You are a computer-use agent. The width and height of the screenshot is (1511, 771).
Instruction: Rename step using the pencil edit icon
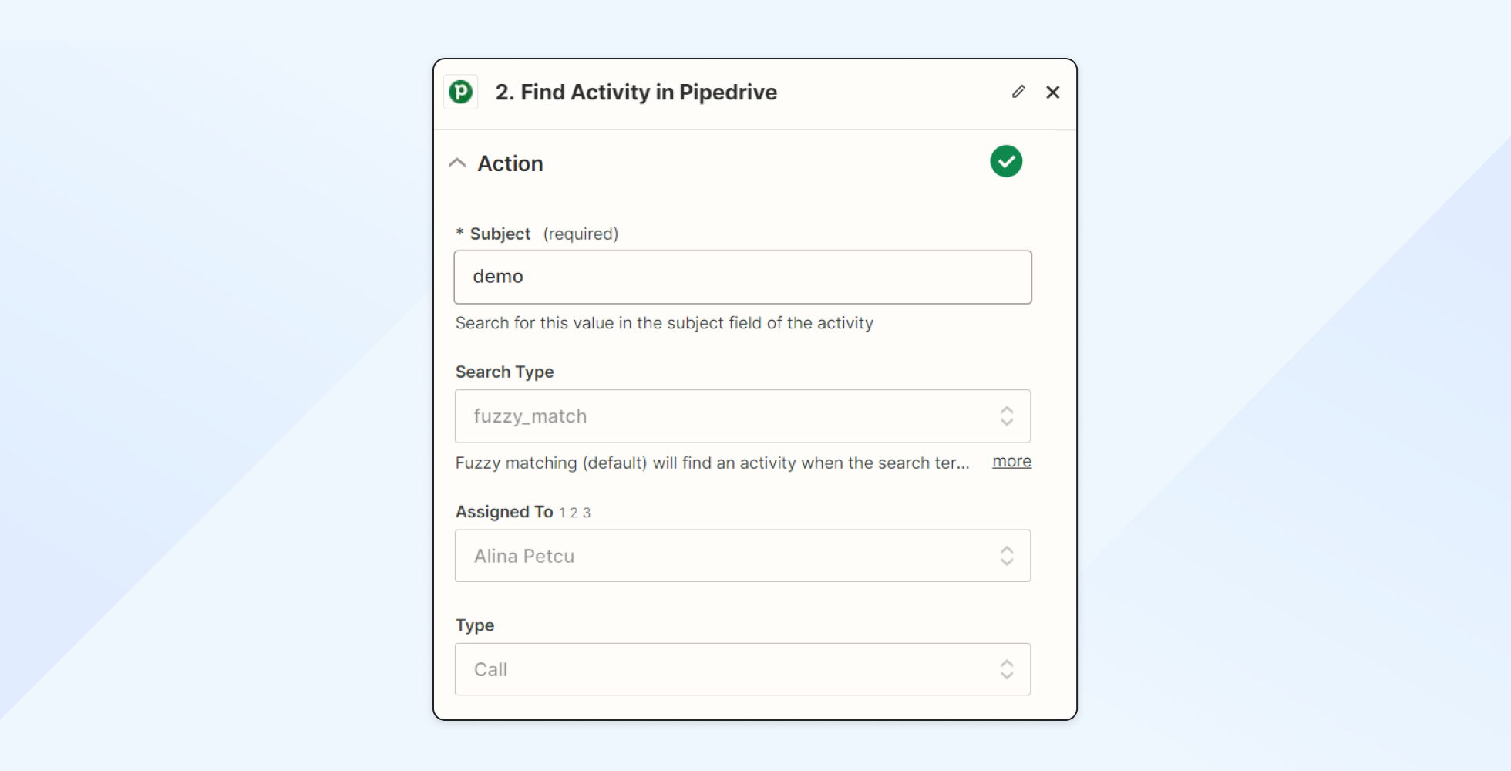(1018, 92)
